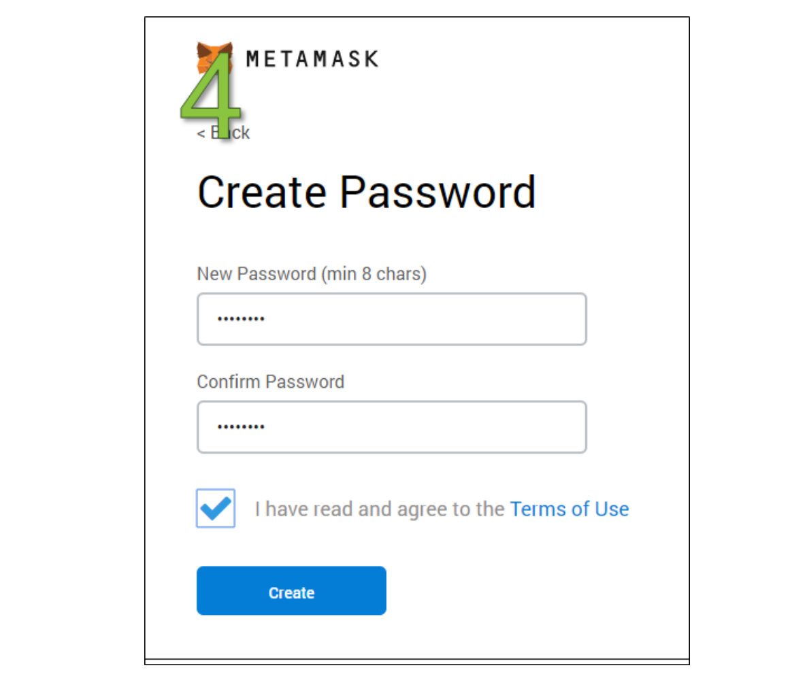The width and height of the screenshot is (807, 687).
Task: Click the Confirm Password label
Action: point(270,382)
